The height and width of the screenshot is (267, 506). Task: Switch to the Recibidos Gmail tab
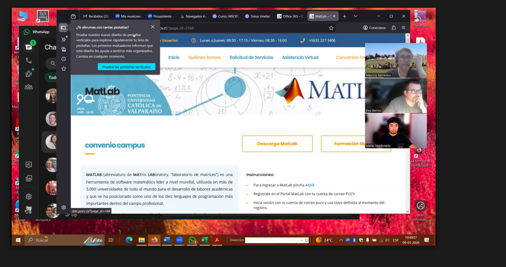tap(96, 16)
